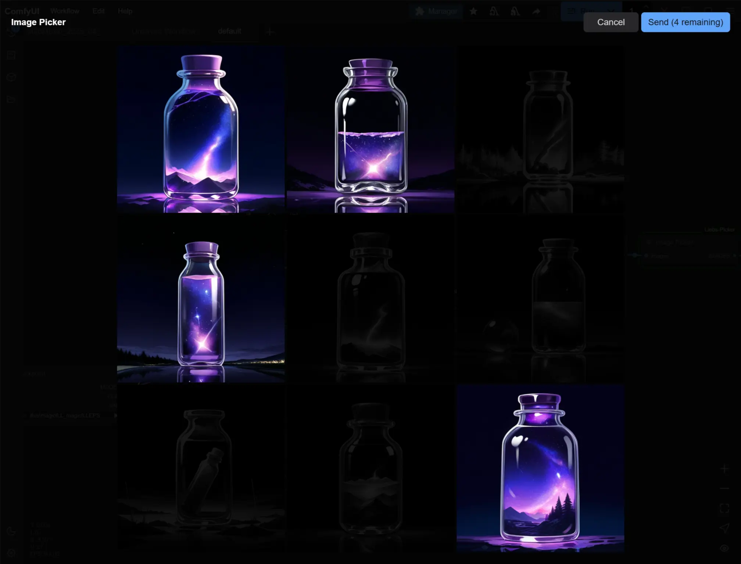Open the Edit menu

[98, 11]
